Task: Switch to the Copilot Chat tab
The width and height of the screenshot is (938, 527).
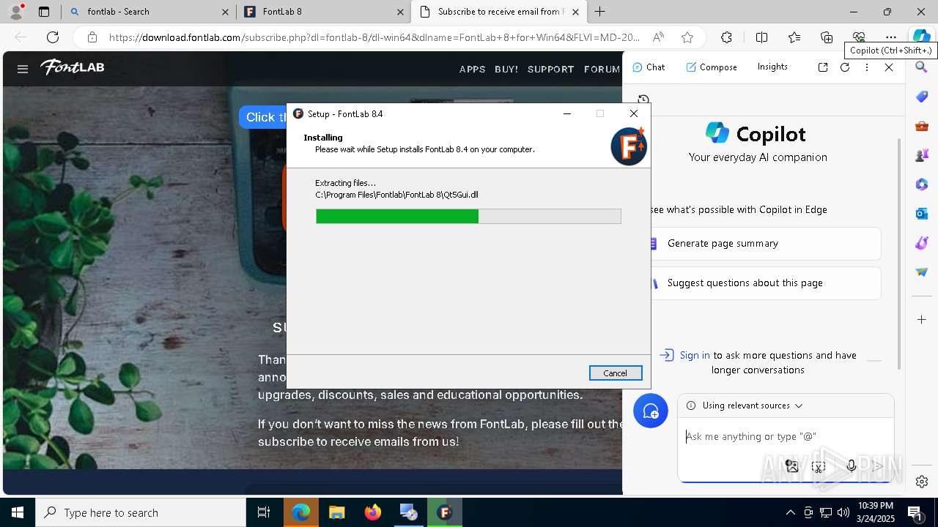Action: [649, 67]
